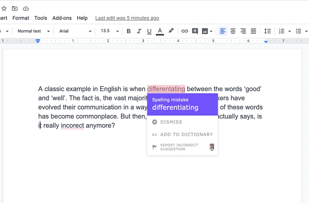The height and width of the screenshot is (203, 309).
Task: Click the Dismiss circle-x icon
Action: [x=155, y=122]
